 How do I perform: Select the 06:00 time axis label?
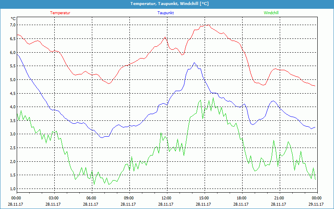coord(91,198)
